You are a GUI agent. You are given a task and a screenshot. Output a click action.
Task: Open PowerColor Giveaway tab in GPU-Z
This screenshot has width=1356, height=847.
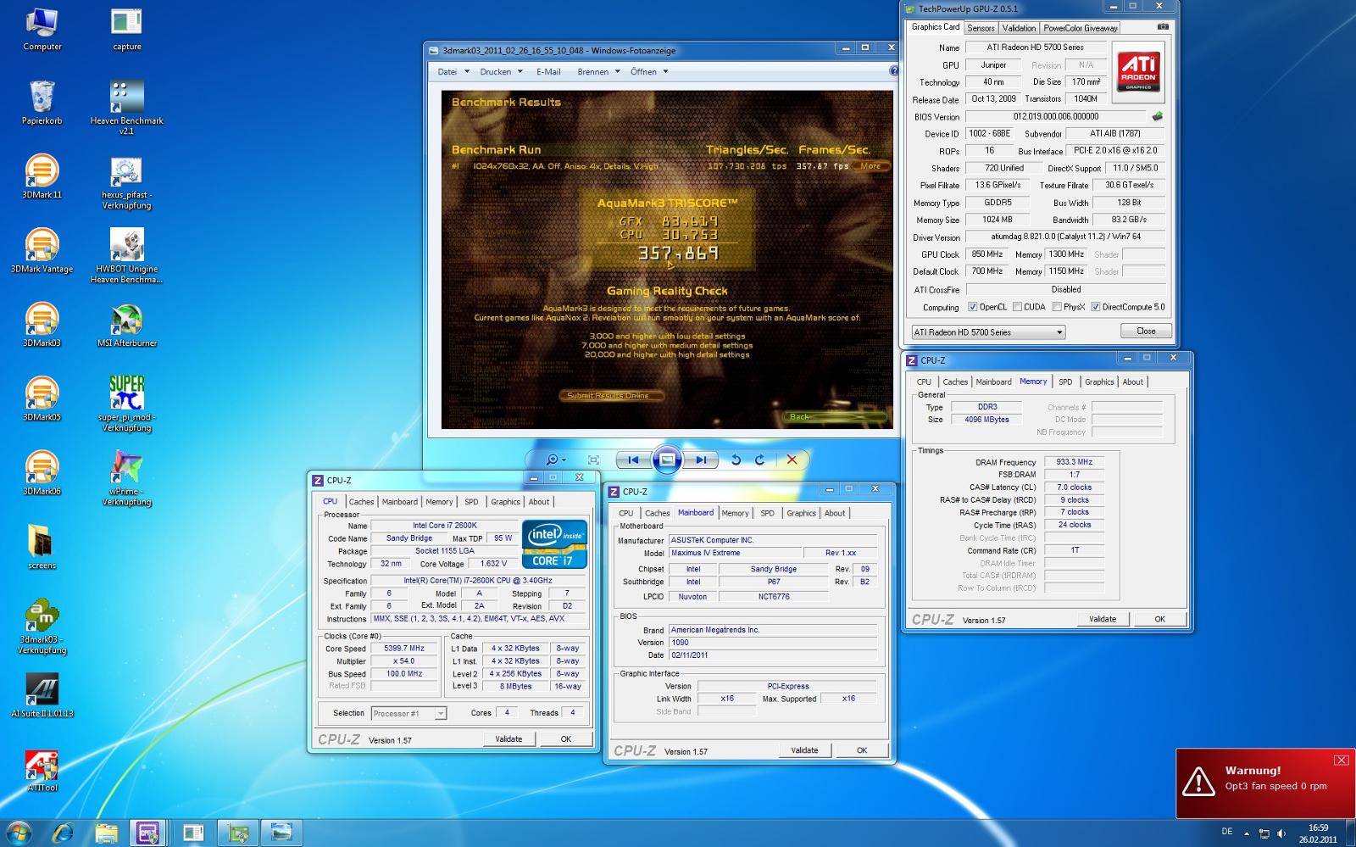point(1081,28)
